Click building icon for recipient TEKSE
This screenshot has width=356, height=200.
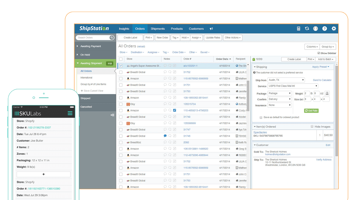point(237,136)
